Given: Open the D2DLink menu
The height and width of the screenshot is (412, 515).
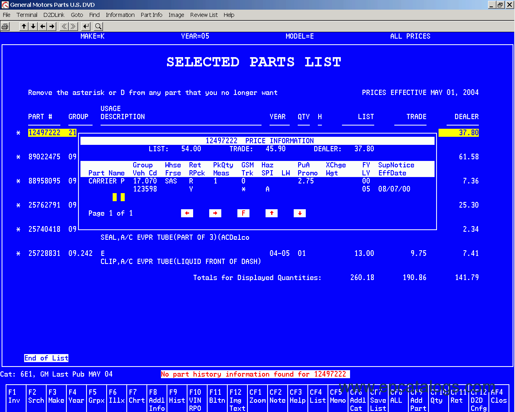Looking at the screenshot, I should pos(54,15).
